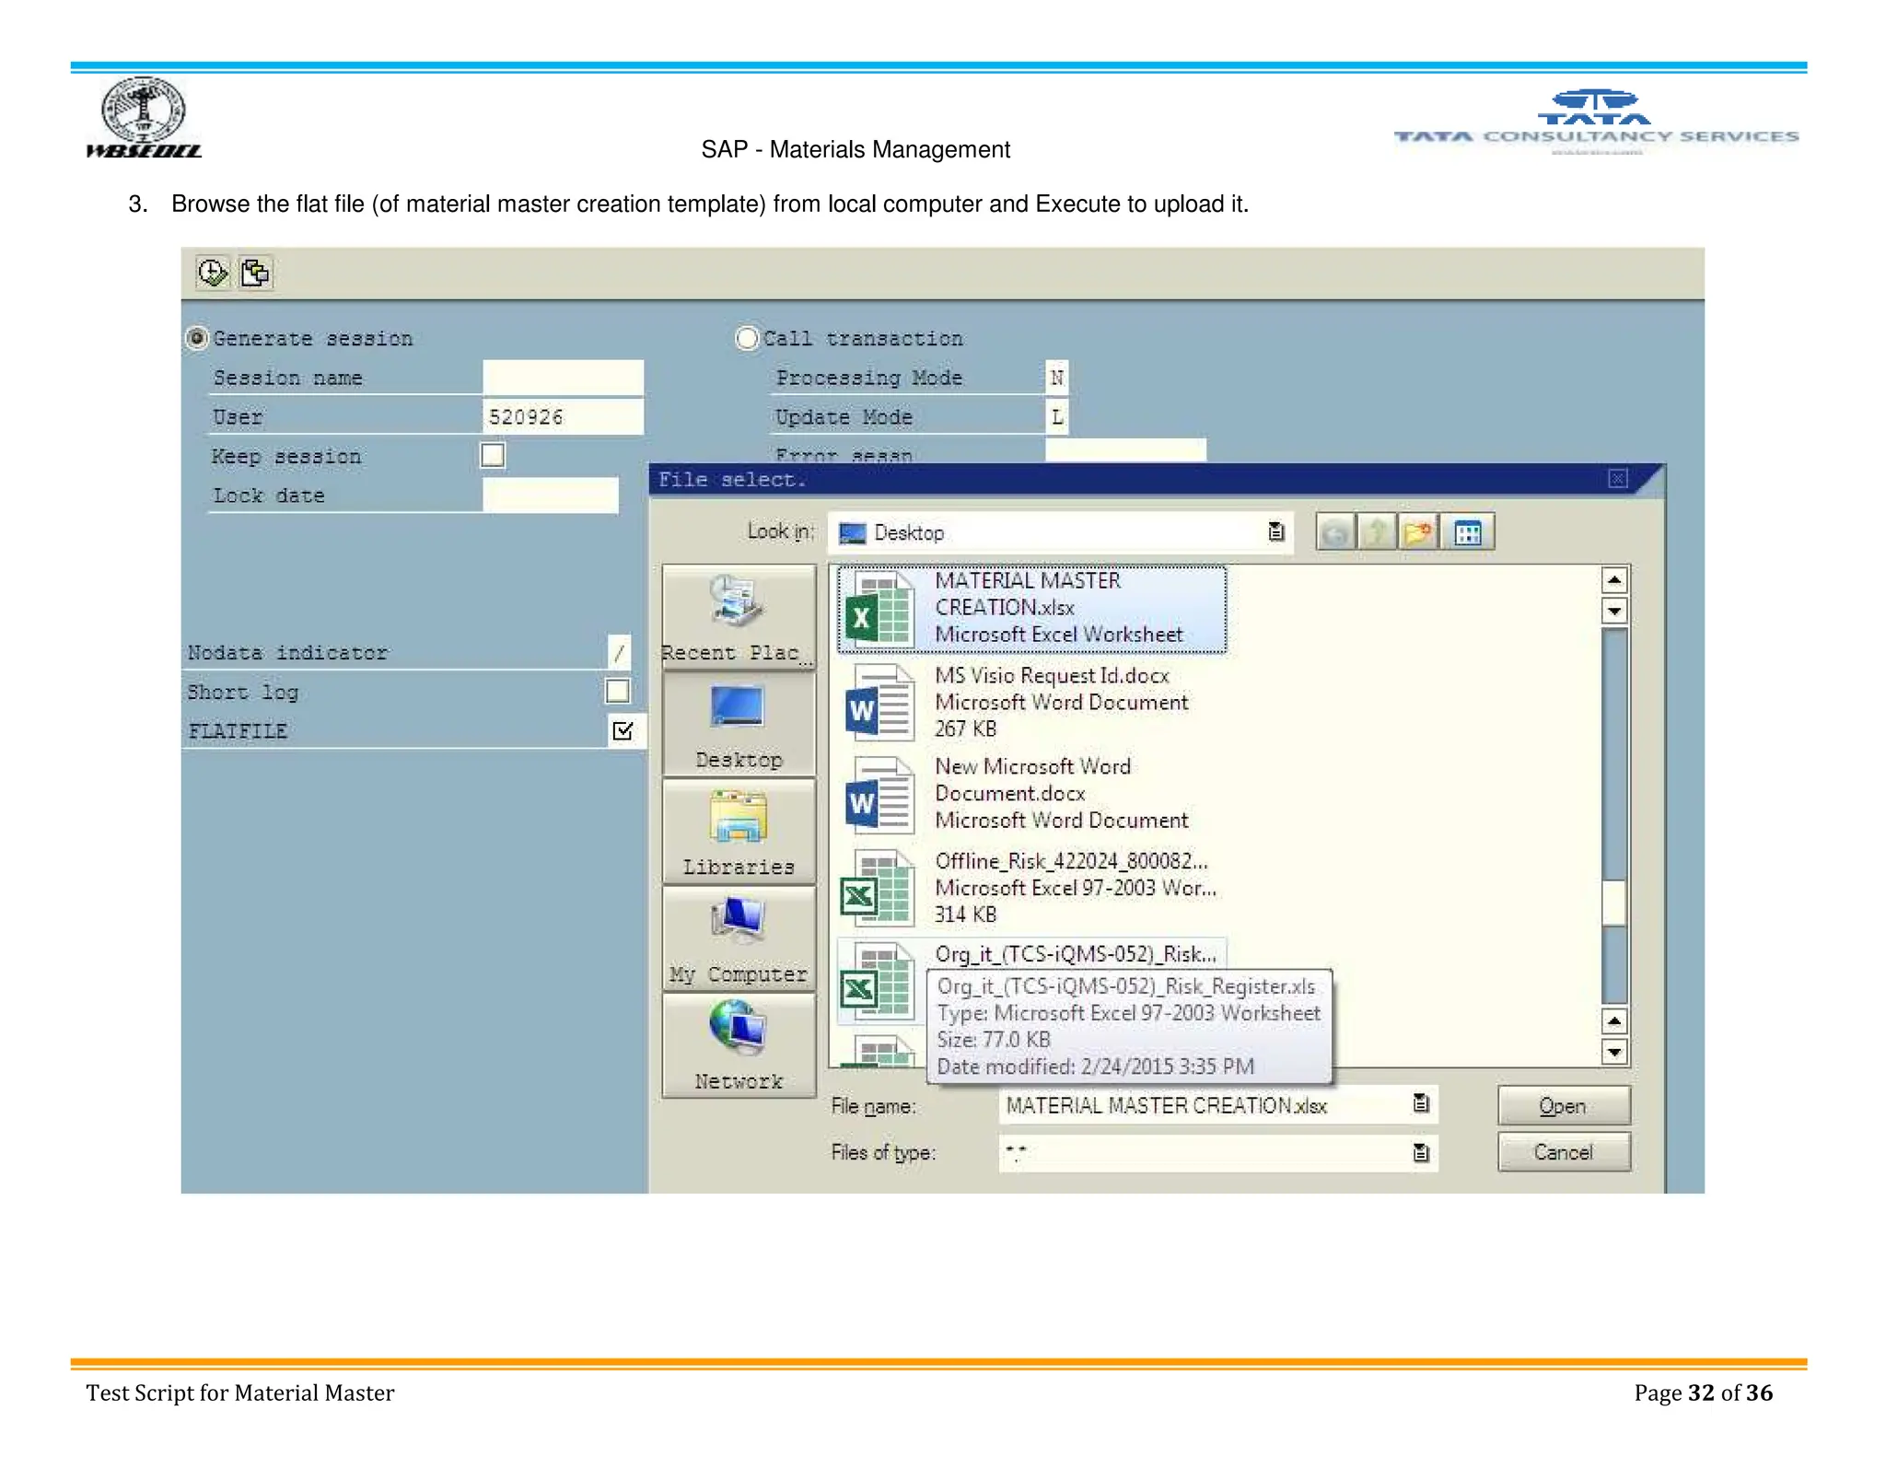The height and width of the screenshot is (1457, 1886).
Task: Expand the Files of type dropdown
Action: coord(1421,1152)
